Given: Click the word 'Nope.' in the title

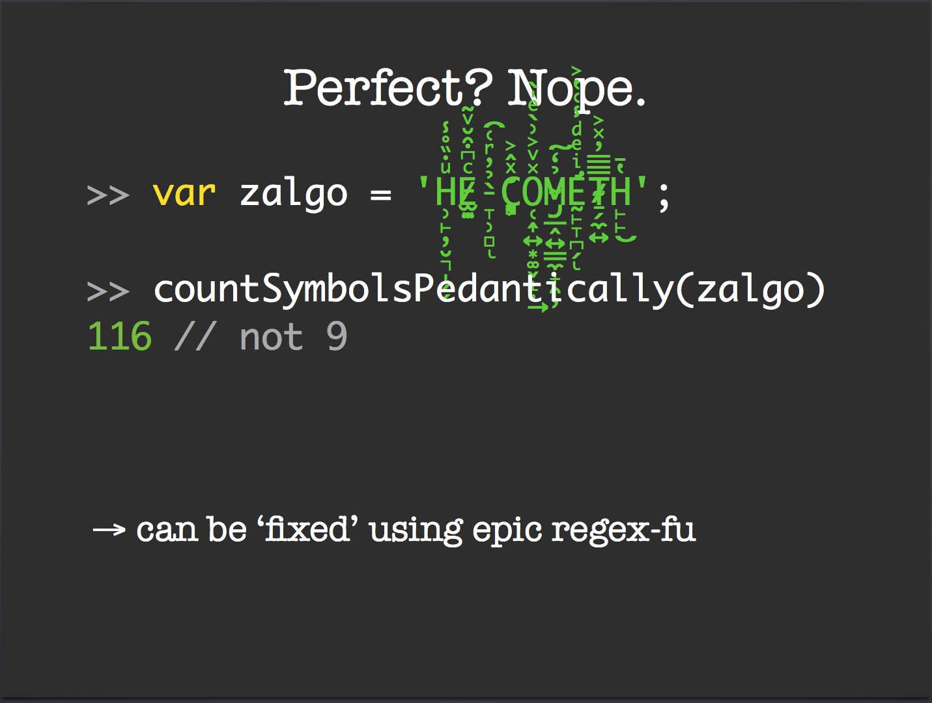Looking at the screenshot, I should [x=576, y=89].
